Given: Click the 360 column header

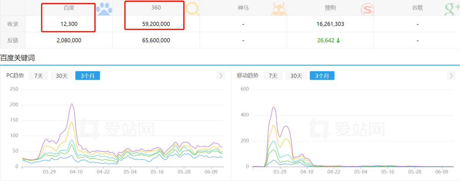Looking at the screenshot, I should click(x=156, y=8).
